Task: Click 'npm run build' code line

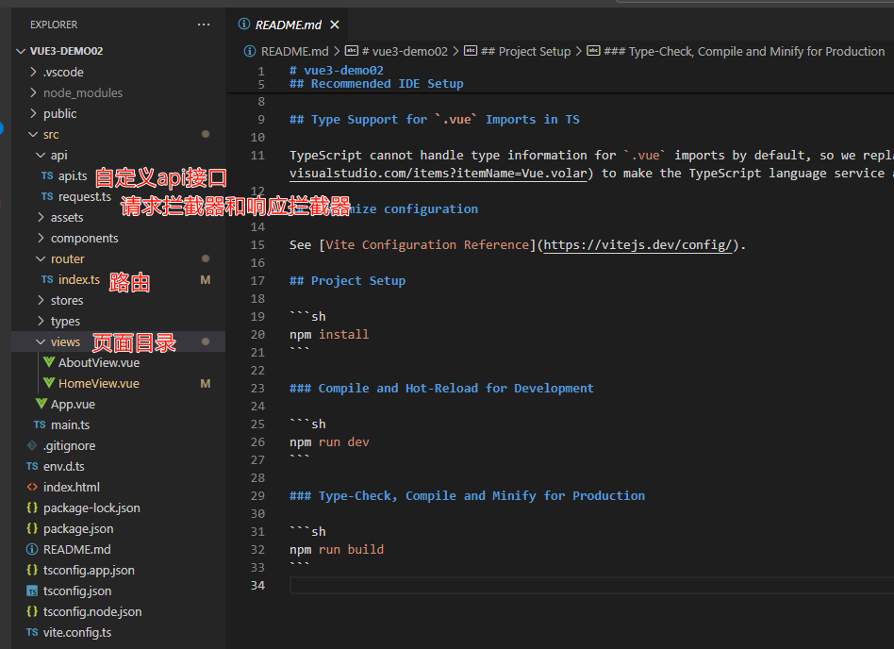Action: pyautogui.click(x=337, y=549)
